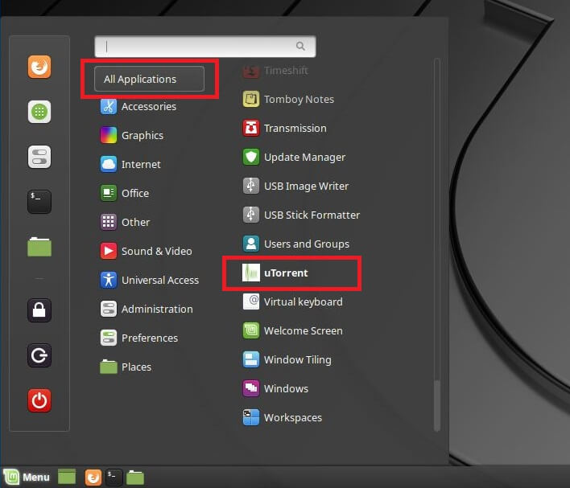This screenshot has width=570, height=488.
Task: Launch Terminal from the favorites sidebar
Action: pos(39,202)
